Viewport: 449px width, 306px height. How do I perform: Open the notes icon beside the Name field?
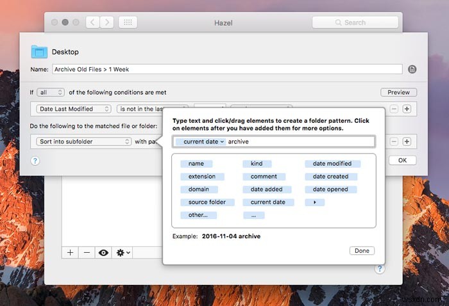(412, 69)
